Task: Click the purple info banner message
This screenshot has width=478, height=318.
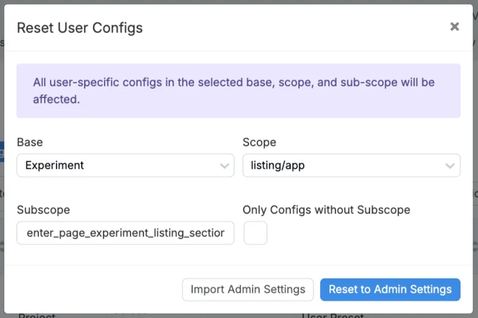Action: (234, 91)
